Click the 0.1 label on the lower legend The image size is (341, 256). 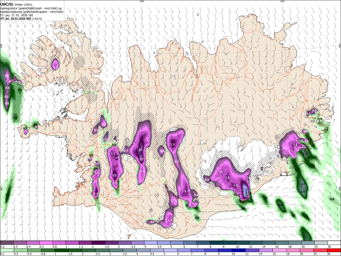2,254
